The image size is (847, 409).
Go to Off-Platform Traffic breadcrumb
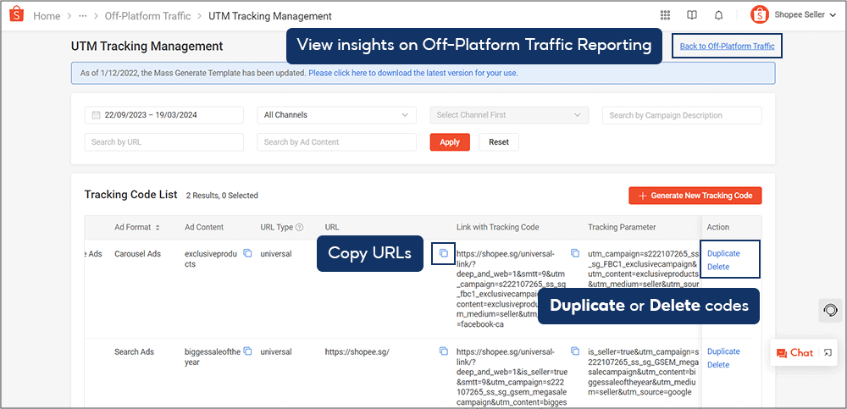coord(148,16)
